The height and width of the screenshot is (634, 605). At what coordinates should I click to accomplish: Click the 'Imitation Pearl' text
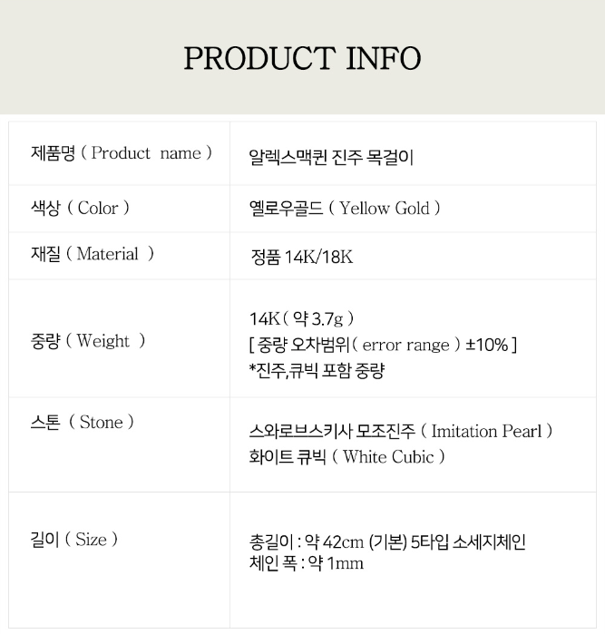[487, 432]
